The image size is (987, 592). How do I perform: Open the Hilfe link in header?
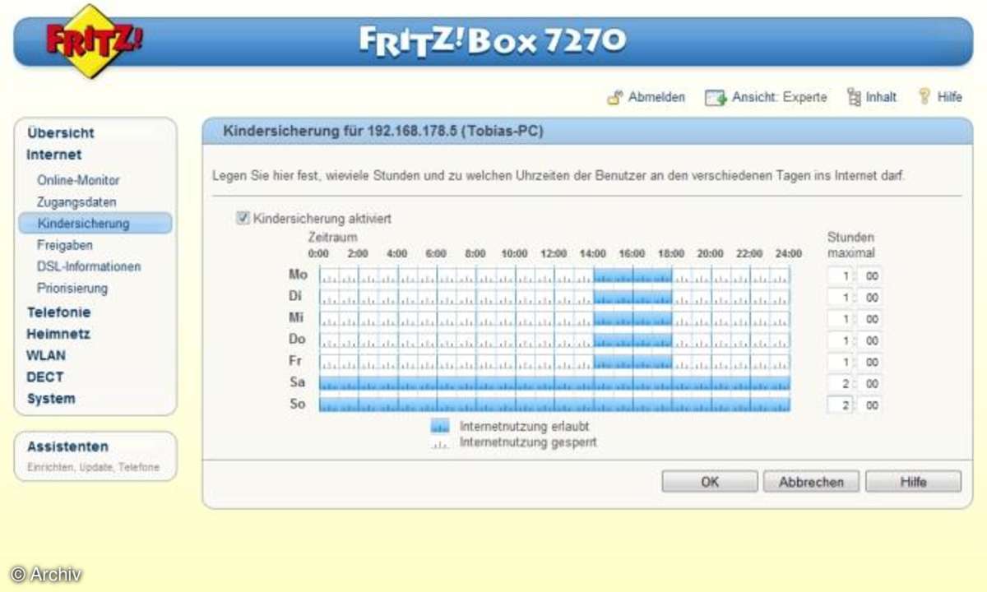coord(949,97)
